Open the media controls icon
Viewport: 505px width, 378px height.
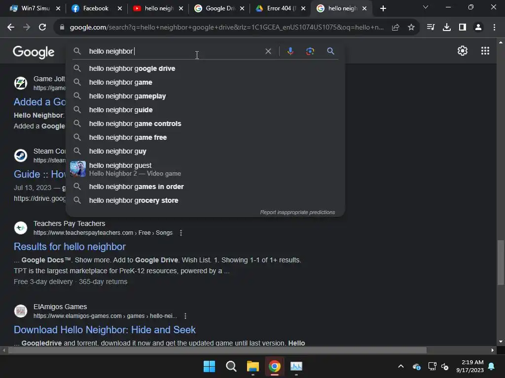click(431, 28)
